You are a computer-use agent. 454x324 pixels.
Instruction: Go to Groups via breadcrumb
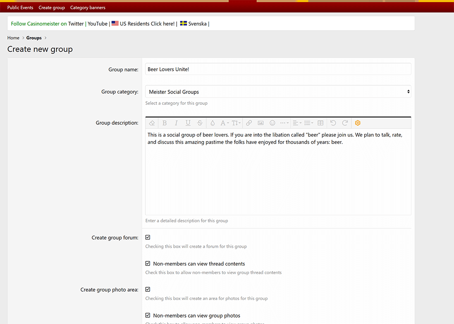pos(34,38)
